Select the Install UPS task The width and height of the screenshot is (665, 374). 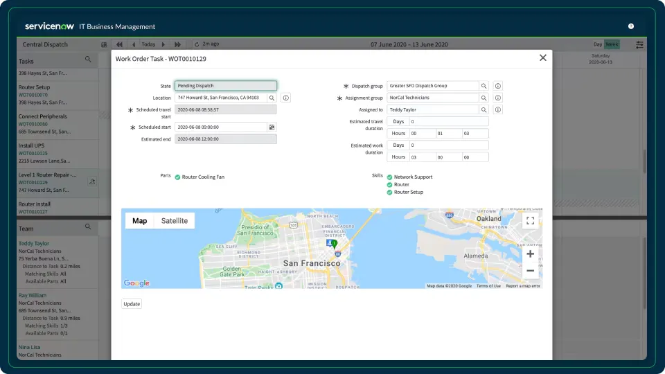[x=57, y=153]
